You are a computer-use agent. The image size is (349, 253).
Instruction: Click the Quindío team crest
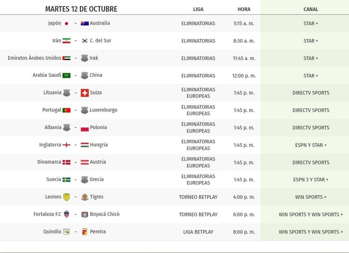[x=67, y=231]
